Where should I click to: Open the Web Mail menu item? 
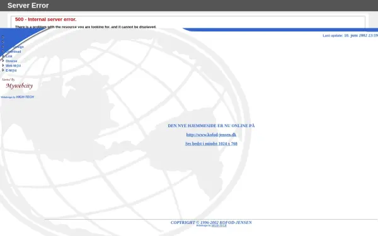click(x=13, y=65)
